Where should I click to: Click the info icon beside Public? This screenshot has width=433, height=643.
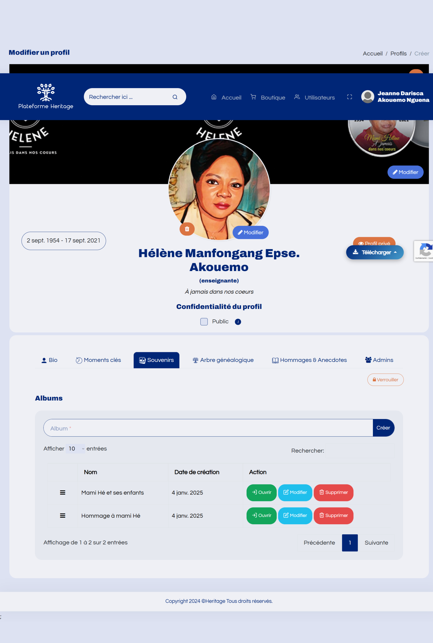tap(238, 322)
